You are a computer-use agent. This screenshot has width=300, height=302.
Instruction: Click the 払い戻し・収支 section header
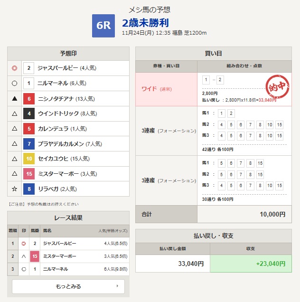click(x=213, y=236)
